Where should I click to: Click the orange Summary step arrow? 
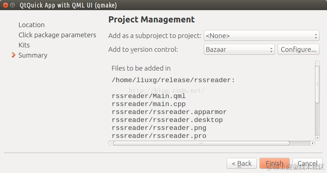pos(13,55)
